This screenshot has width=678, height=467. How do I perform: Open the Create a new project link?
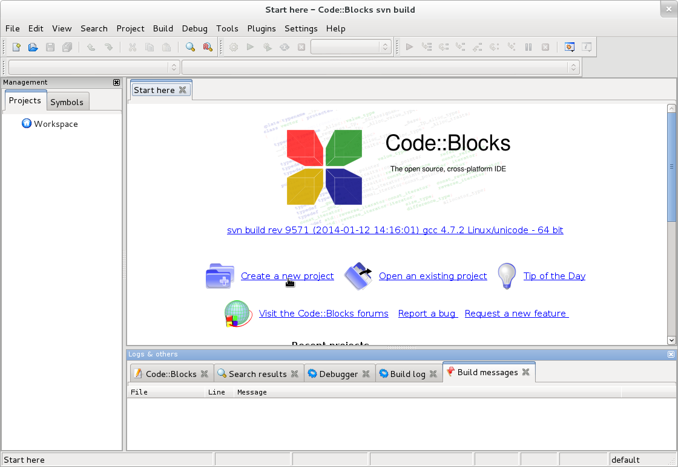tap(287, 275)
